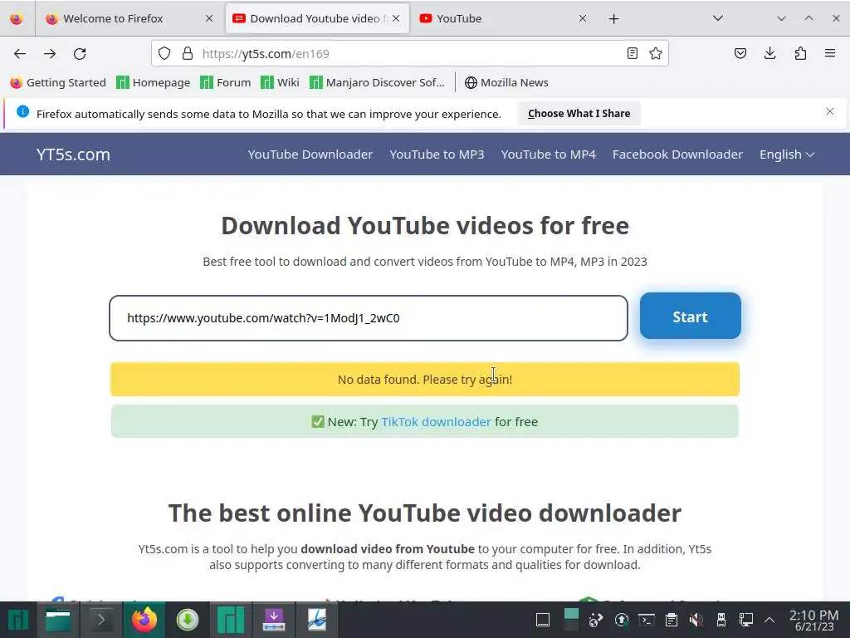Click the YouTube URL input field
This screenshot has height=638, width=850.
coord(369,318)
